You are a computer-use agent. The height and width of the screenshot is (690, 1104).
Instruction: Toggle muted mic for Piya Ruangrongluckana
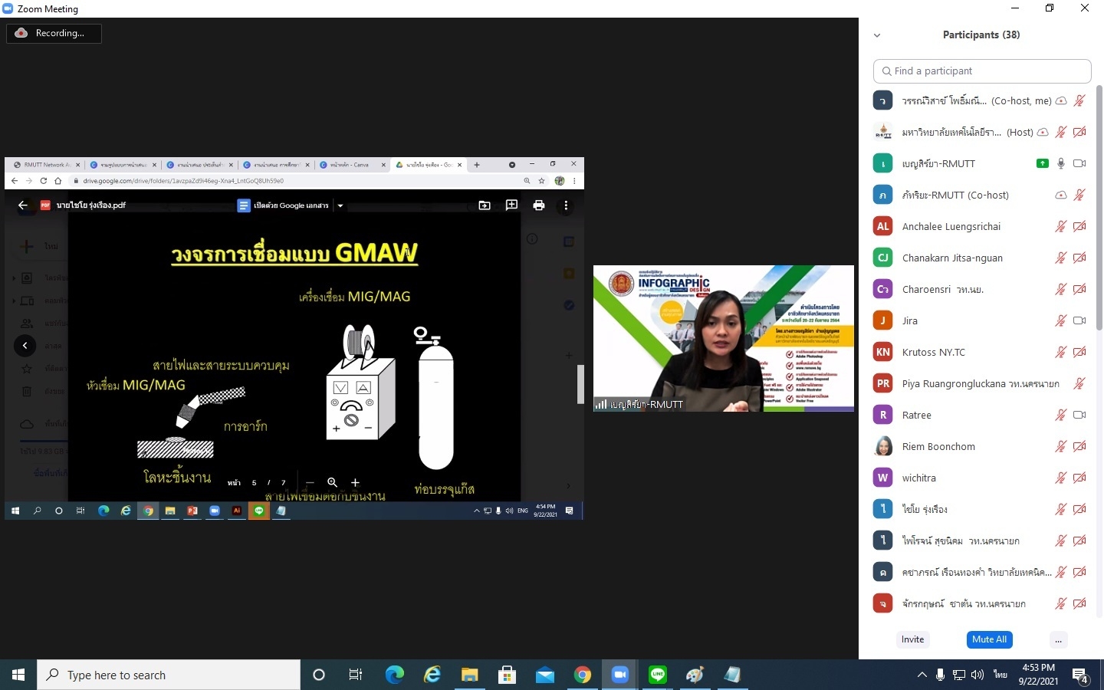[x=1079, y=383]
